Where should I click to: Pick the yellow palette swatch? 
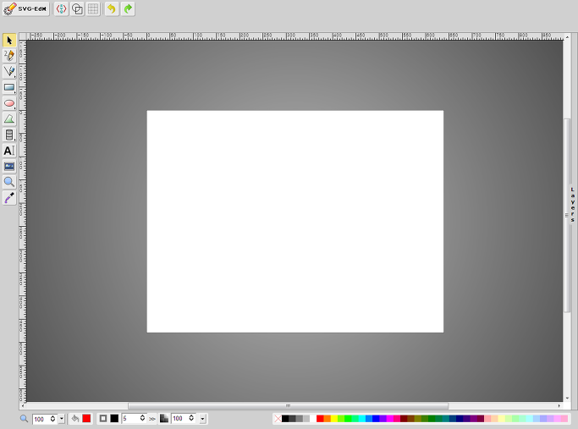[x=334, y=419]
